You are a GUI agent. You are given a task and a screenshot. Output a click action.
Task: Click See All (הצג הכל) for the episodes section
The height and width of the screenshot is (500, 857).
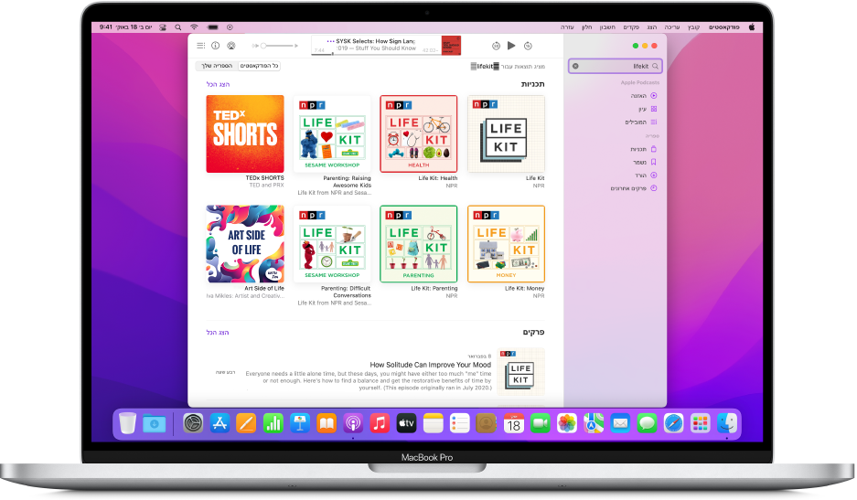click(218, 332)
